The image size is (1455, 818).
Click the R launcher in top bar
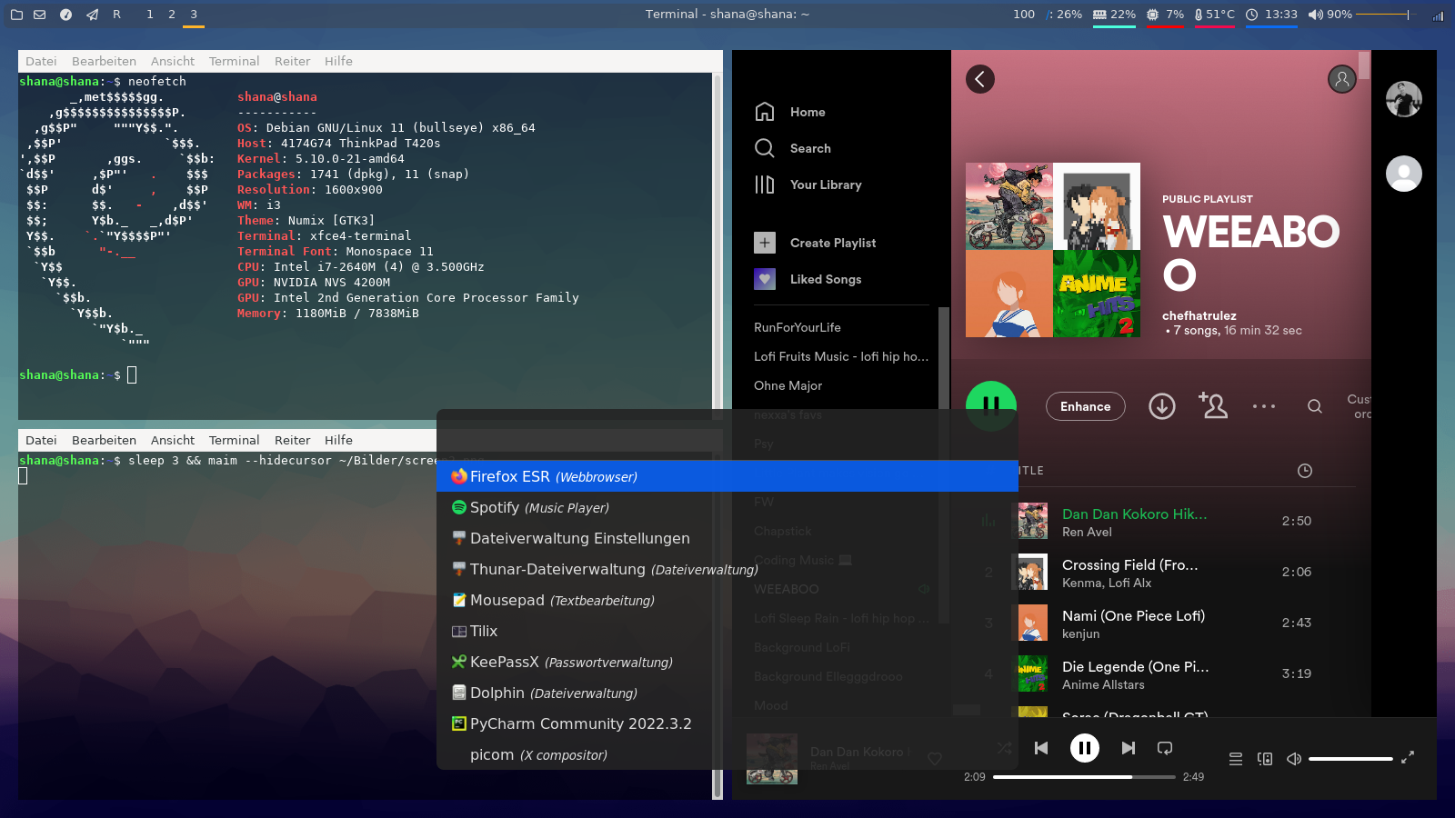point(116,15)
